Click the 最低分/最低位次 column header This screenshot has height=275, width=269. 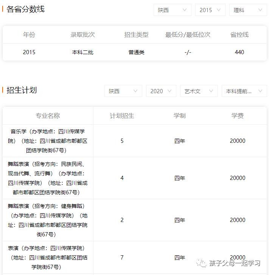(188, 35)
